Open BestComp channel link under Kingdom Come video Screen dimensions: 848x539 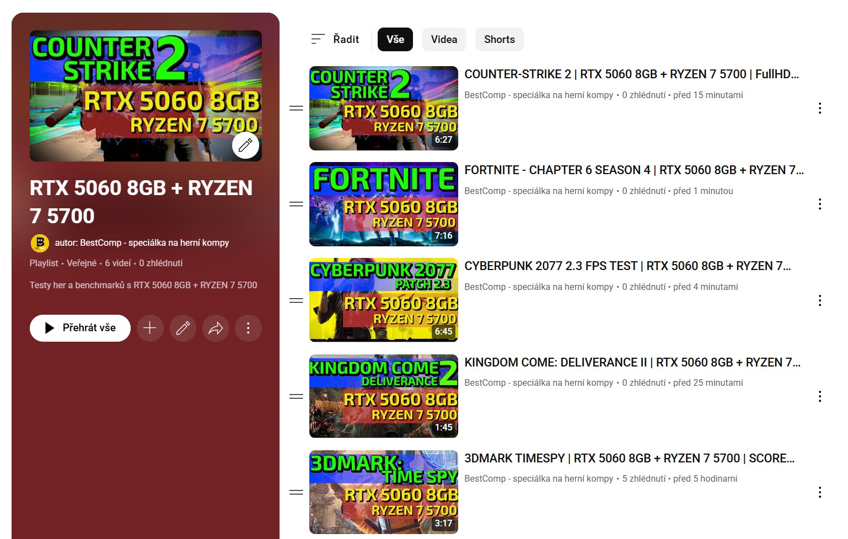tap(539, 382)
